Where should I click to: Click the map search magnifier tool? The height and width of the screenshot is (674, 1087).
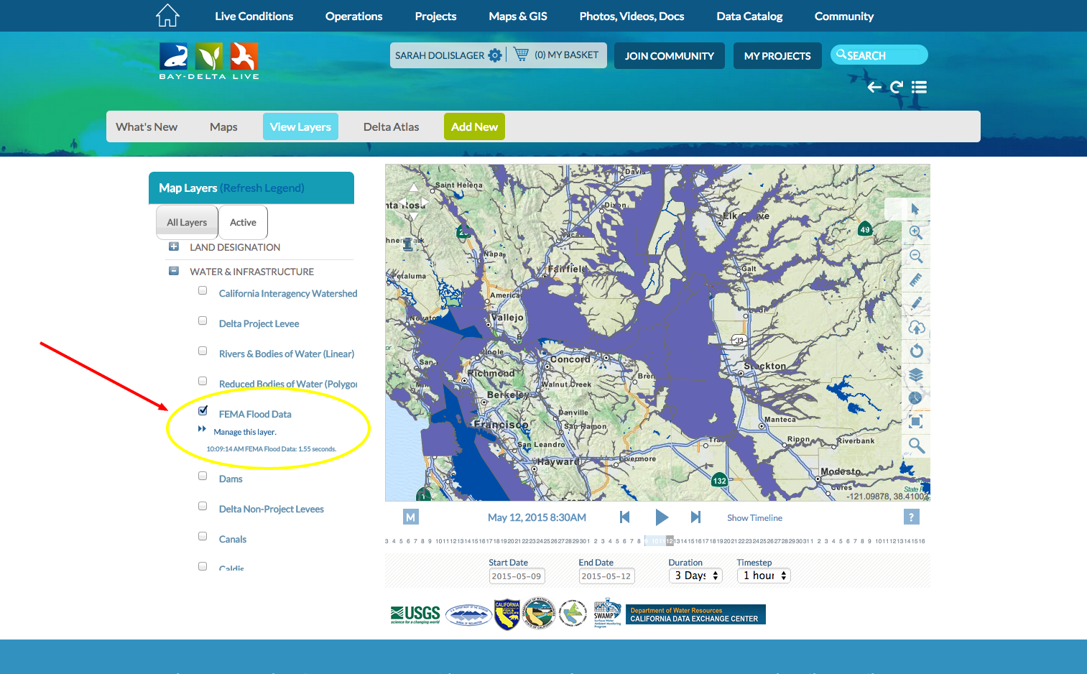tap(916, 446)
